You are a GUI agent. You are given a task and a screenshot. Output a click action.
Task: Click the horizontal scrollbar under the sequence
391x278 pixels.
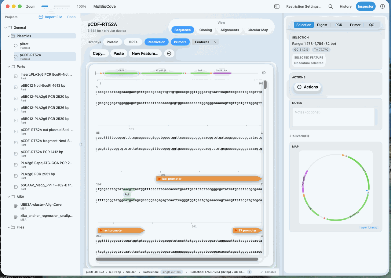tap(177, 259)
